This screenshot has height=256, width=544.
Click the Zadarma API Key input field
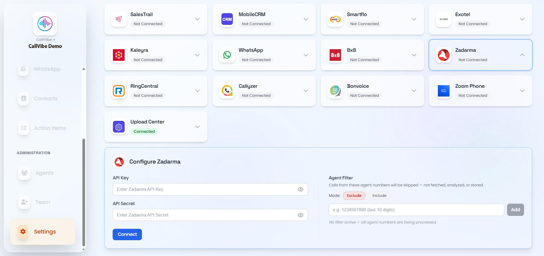(210, 189)
